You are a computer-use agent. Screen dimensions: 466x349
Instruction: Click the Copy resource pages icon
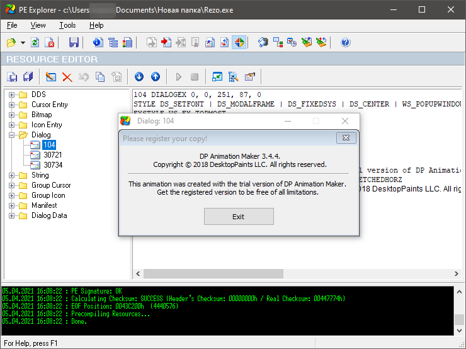[x=100, y=77]
